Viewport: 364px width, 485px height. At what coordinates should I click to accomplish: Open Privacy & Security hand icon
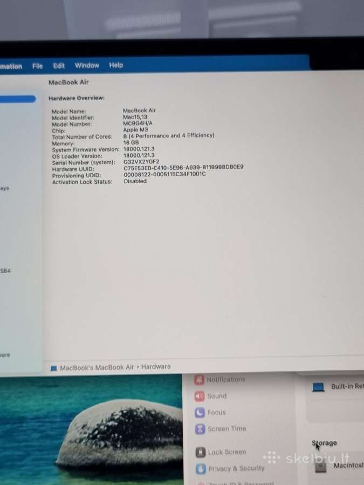pyautogui.click(x=201, y=469)
